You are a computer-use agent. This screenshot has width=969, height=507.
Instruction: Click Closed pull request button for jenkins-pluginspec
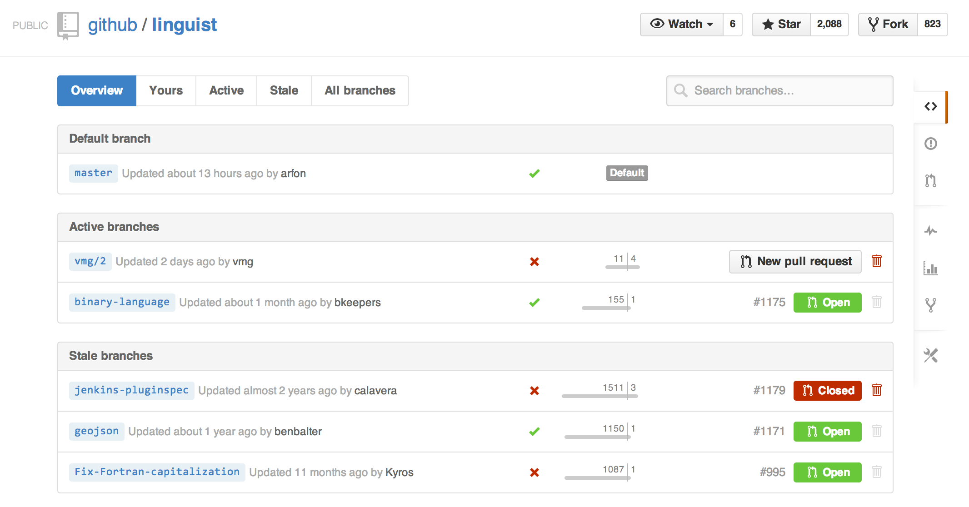coord(828,391)
